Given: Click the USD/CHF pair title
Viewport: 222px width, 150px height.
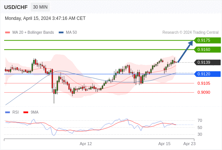Looking at the screenshot, I should point(16,7).
